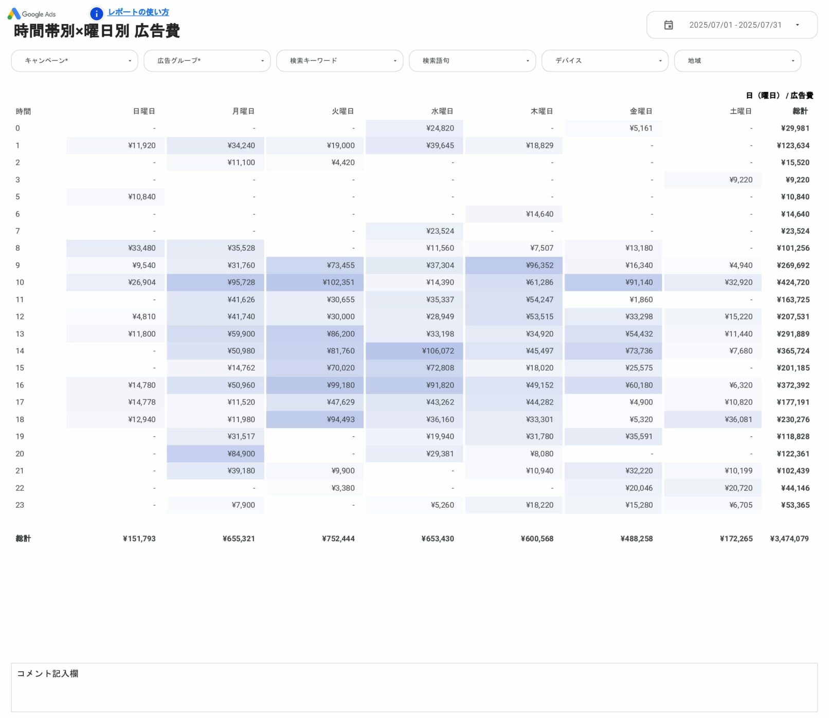Open the レポートの使い方 link
The image size is (829, 718).
tap(138, 12)
